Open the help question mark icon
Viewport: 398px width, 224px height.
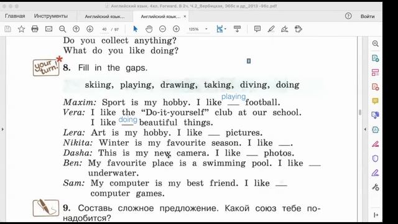click(348, 16)
